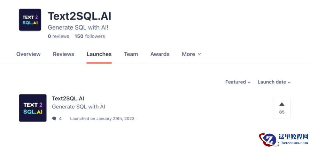Screen dimensions: 310x147
Task: Click the comment bubble icon
Action: coord(54,119)
